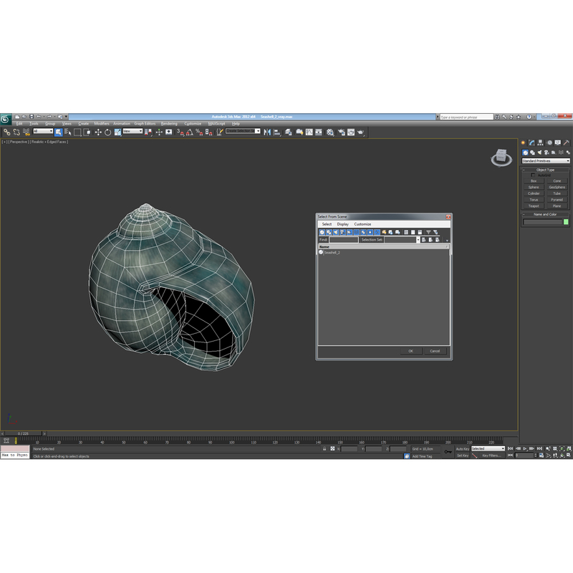Open the Display menu in Select From Scene

(342, 224)
